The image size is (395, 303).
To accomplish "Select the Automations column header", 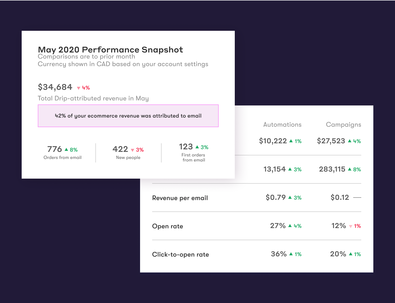I will click(x=282, y=125).
